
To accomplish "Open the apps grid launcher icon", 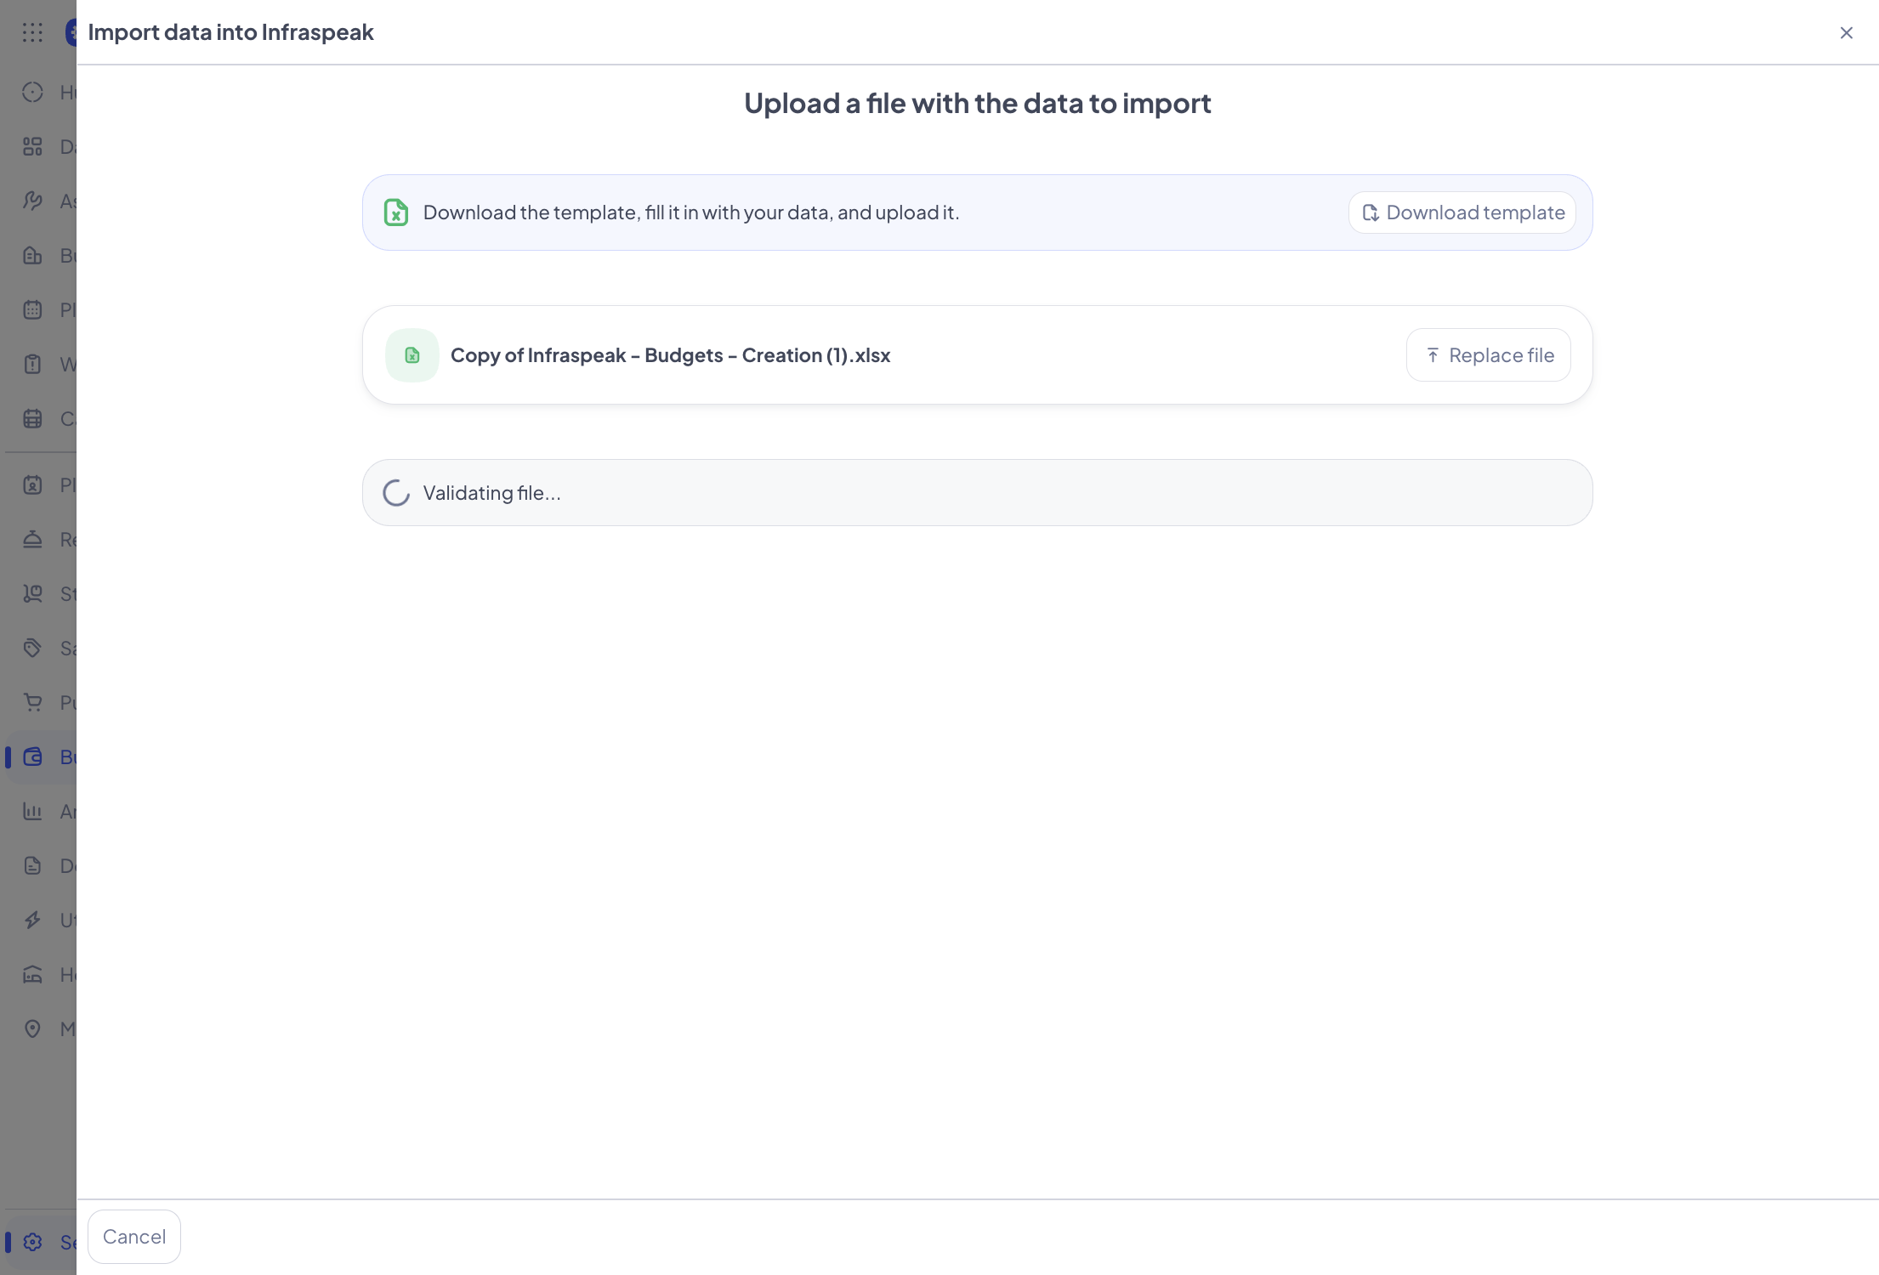I will point(32,32).
